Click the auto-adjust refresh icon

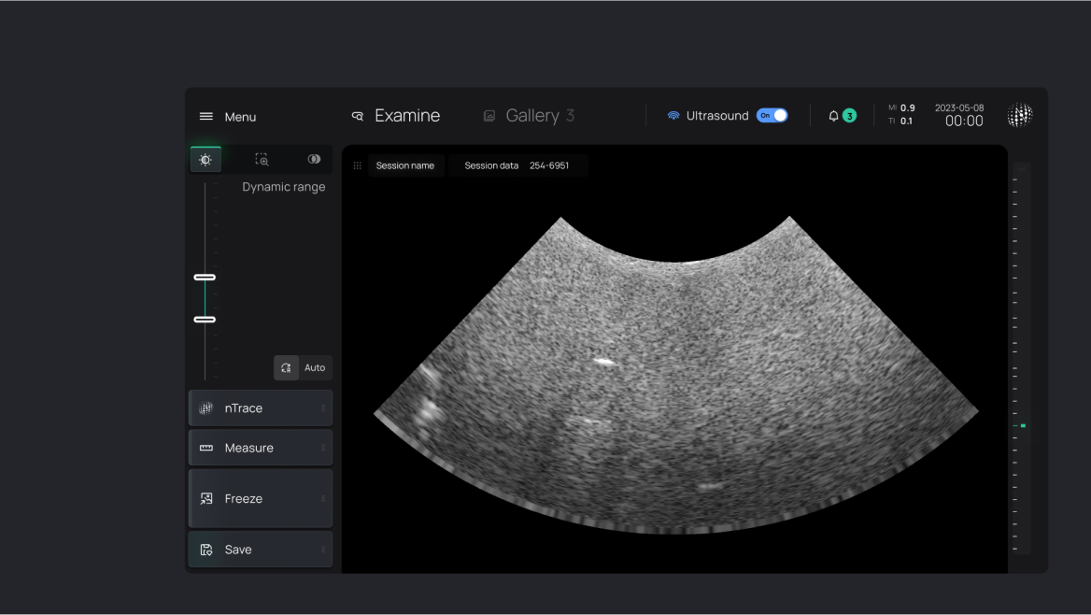click(286, 368)
